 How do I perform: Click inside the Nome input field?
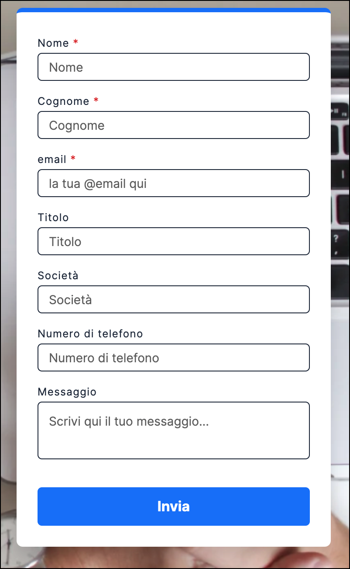173,67
